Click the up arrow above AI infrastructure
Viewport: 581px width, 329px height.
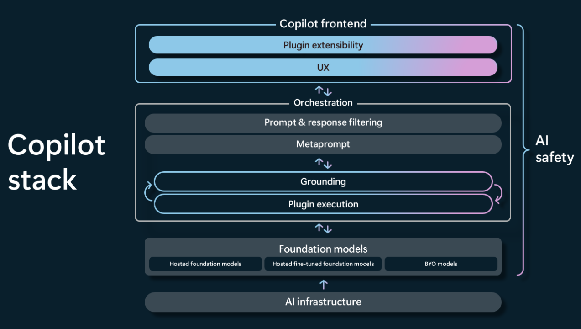[x=323, y=285]
